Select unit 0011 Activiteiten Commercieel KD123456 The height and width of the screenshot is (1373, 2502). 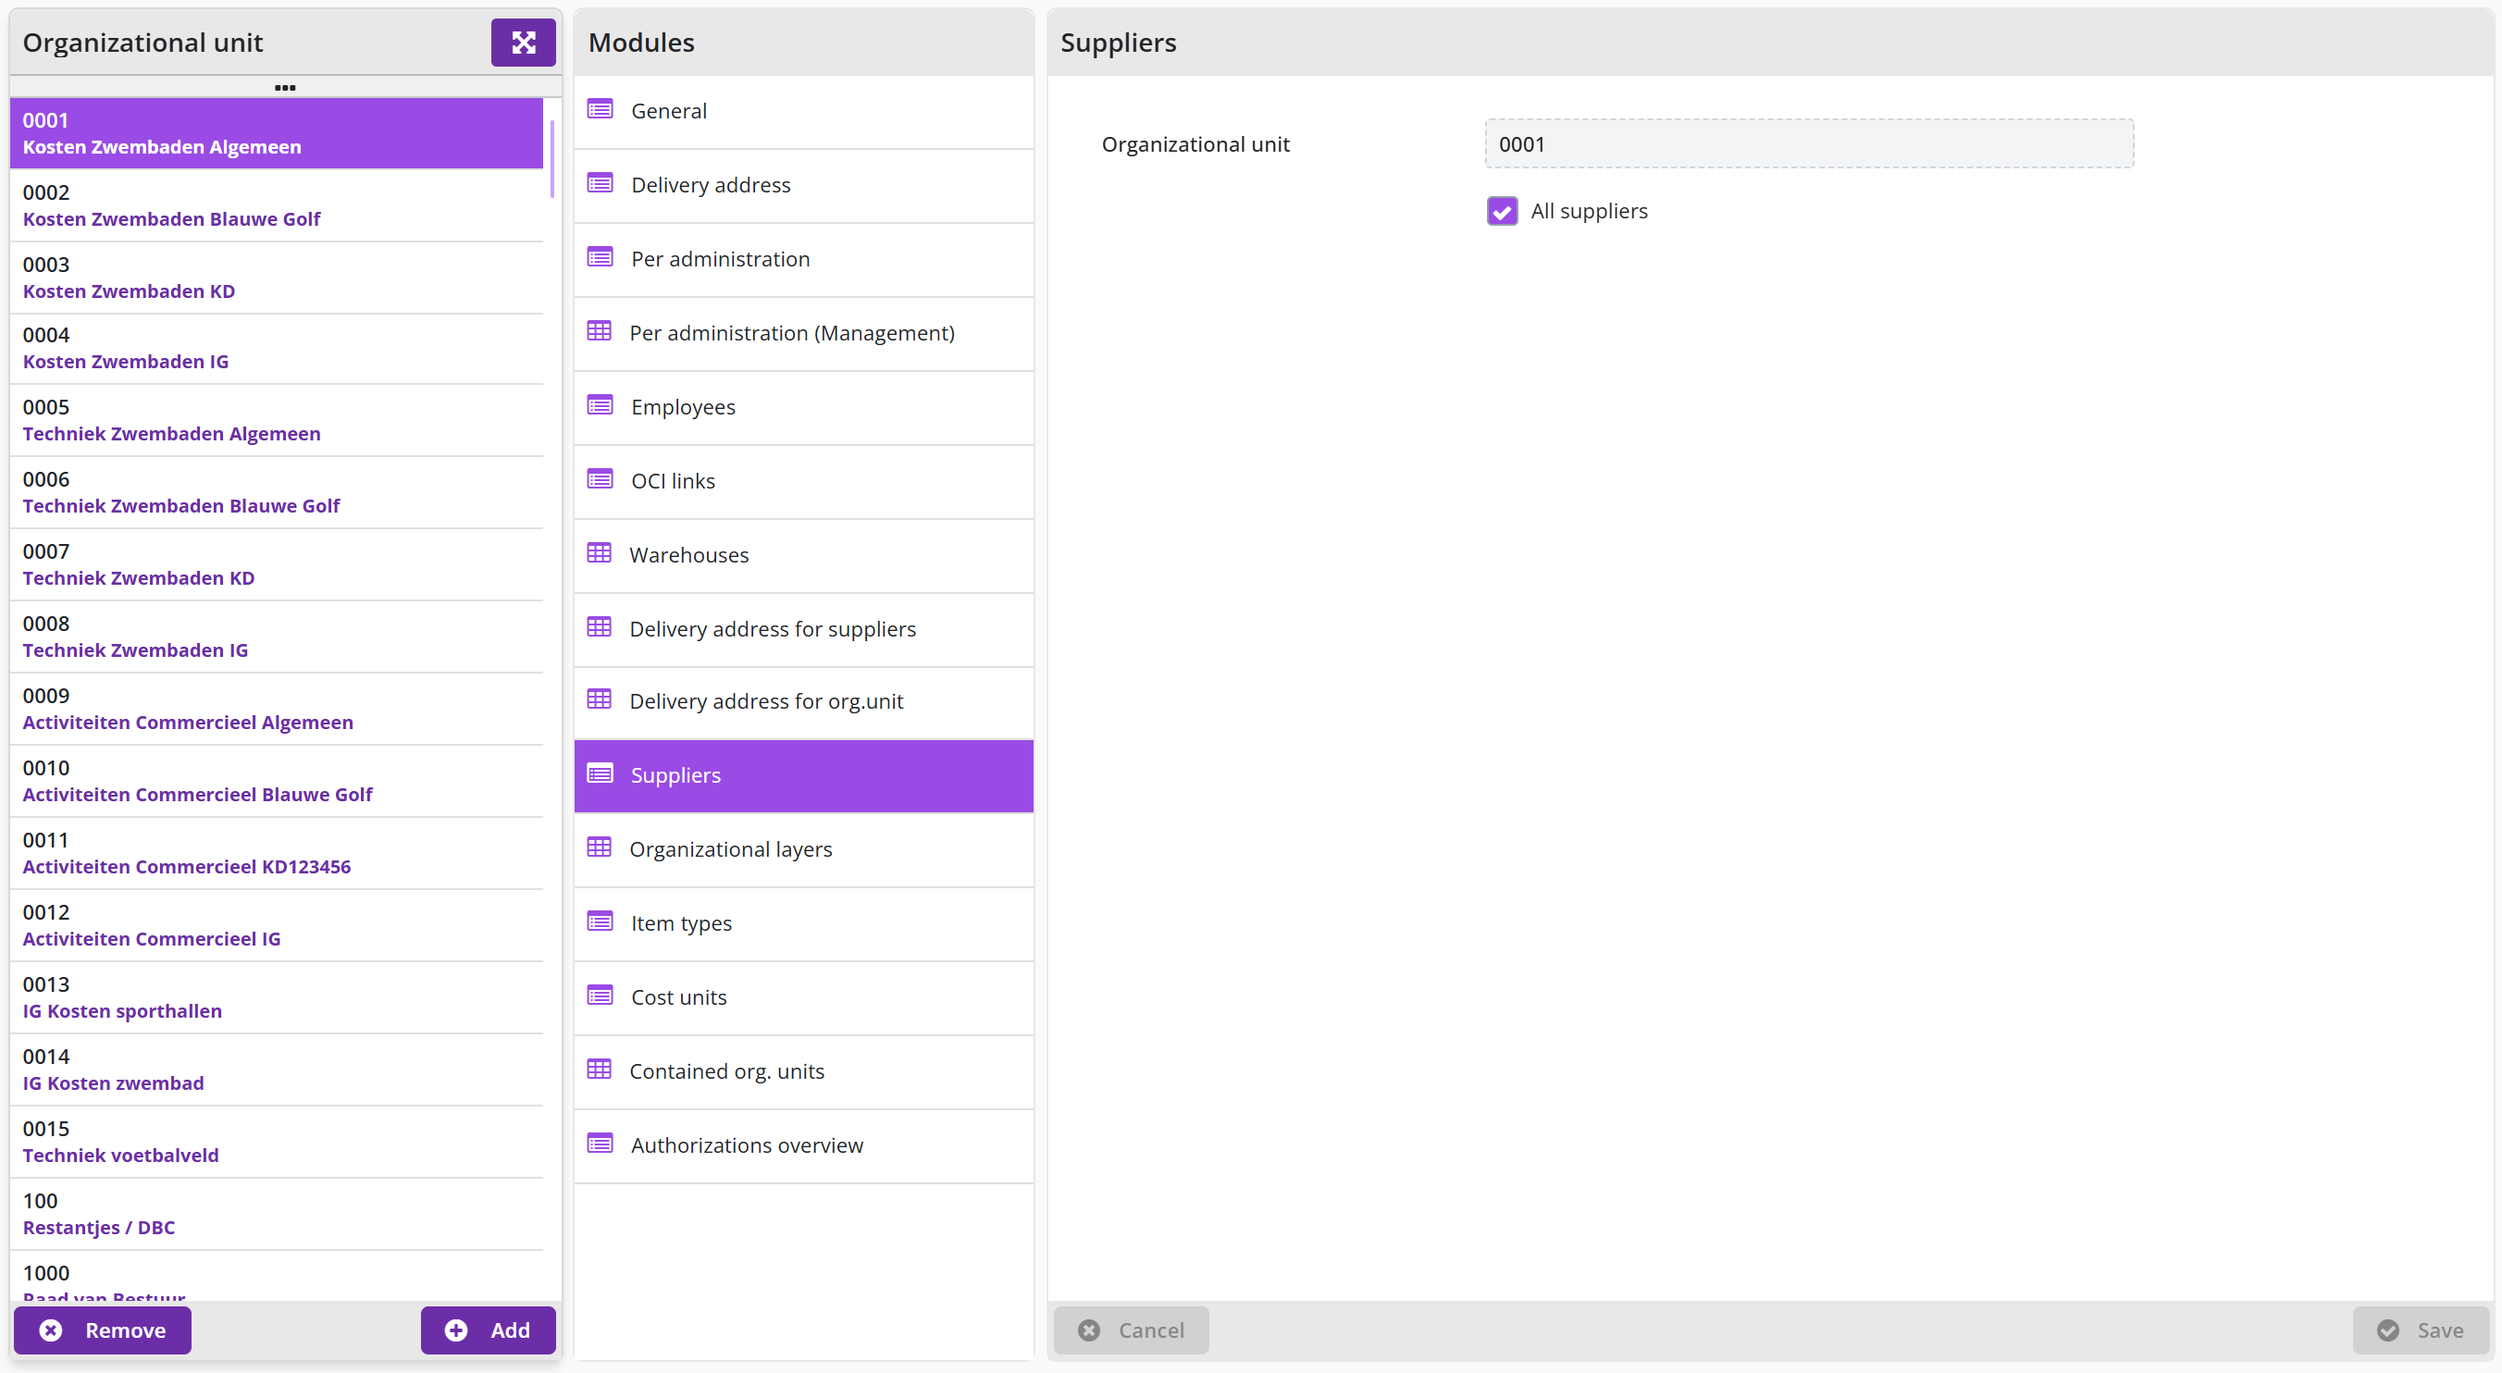coord(276,854)
